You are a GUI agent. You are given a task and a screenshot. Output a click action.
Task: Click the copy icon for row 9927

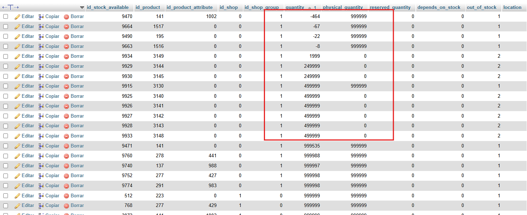(x=41, y=116)
